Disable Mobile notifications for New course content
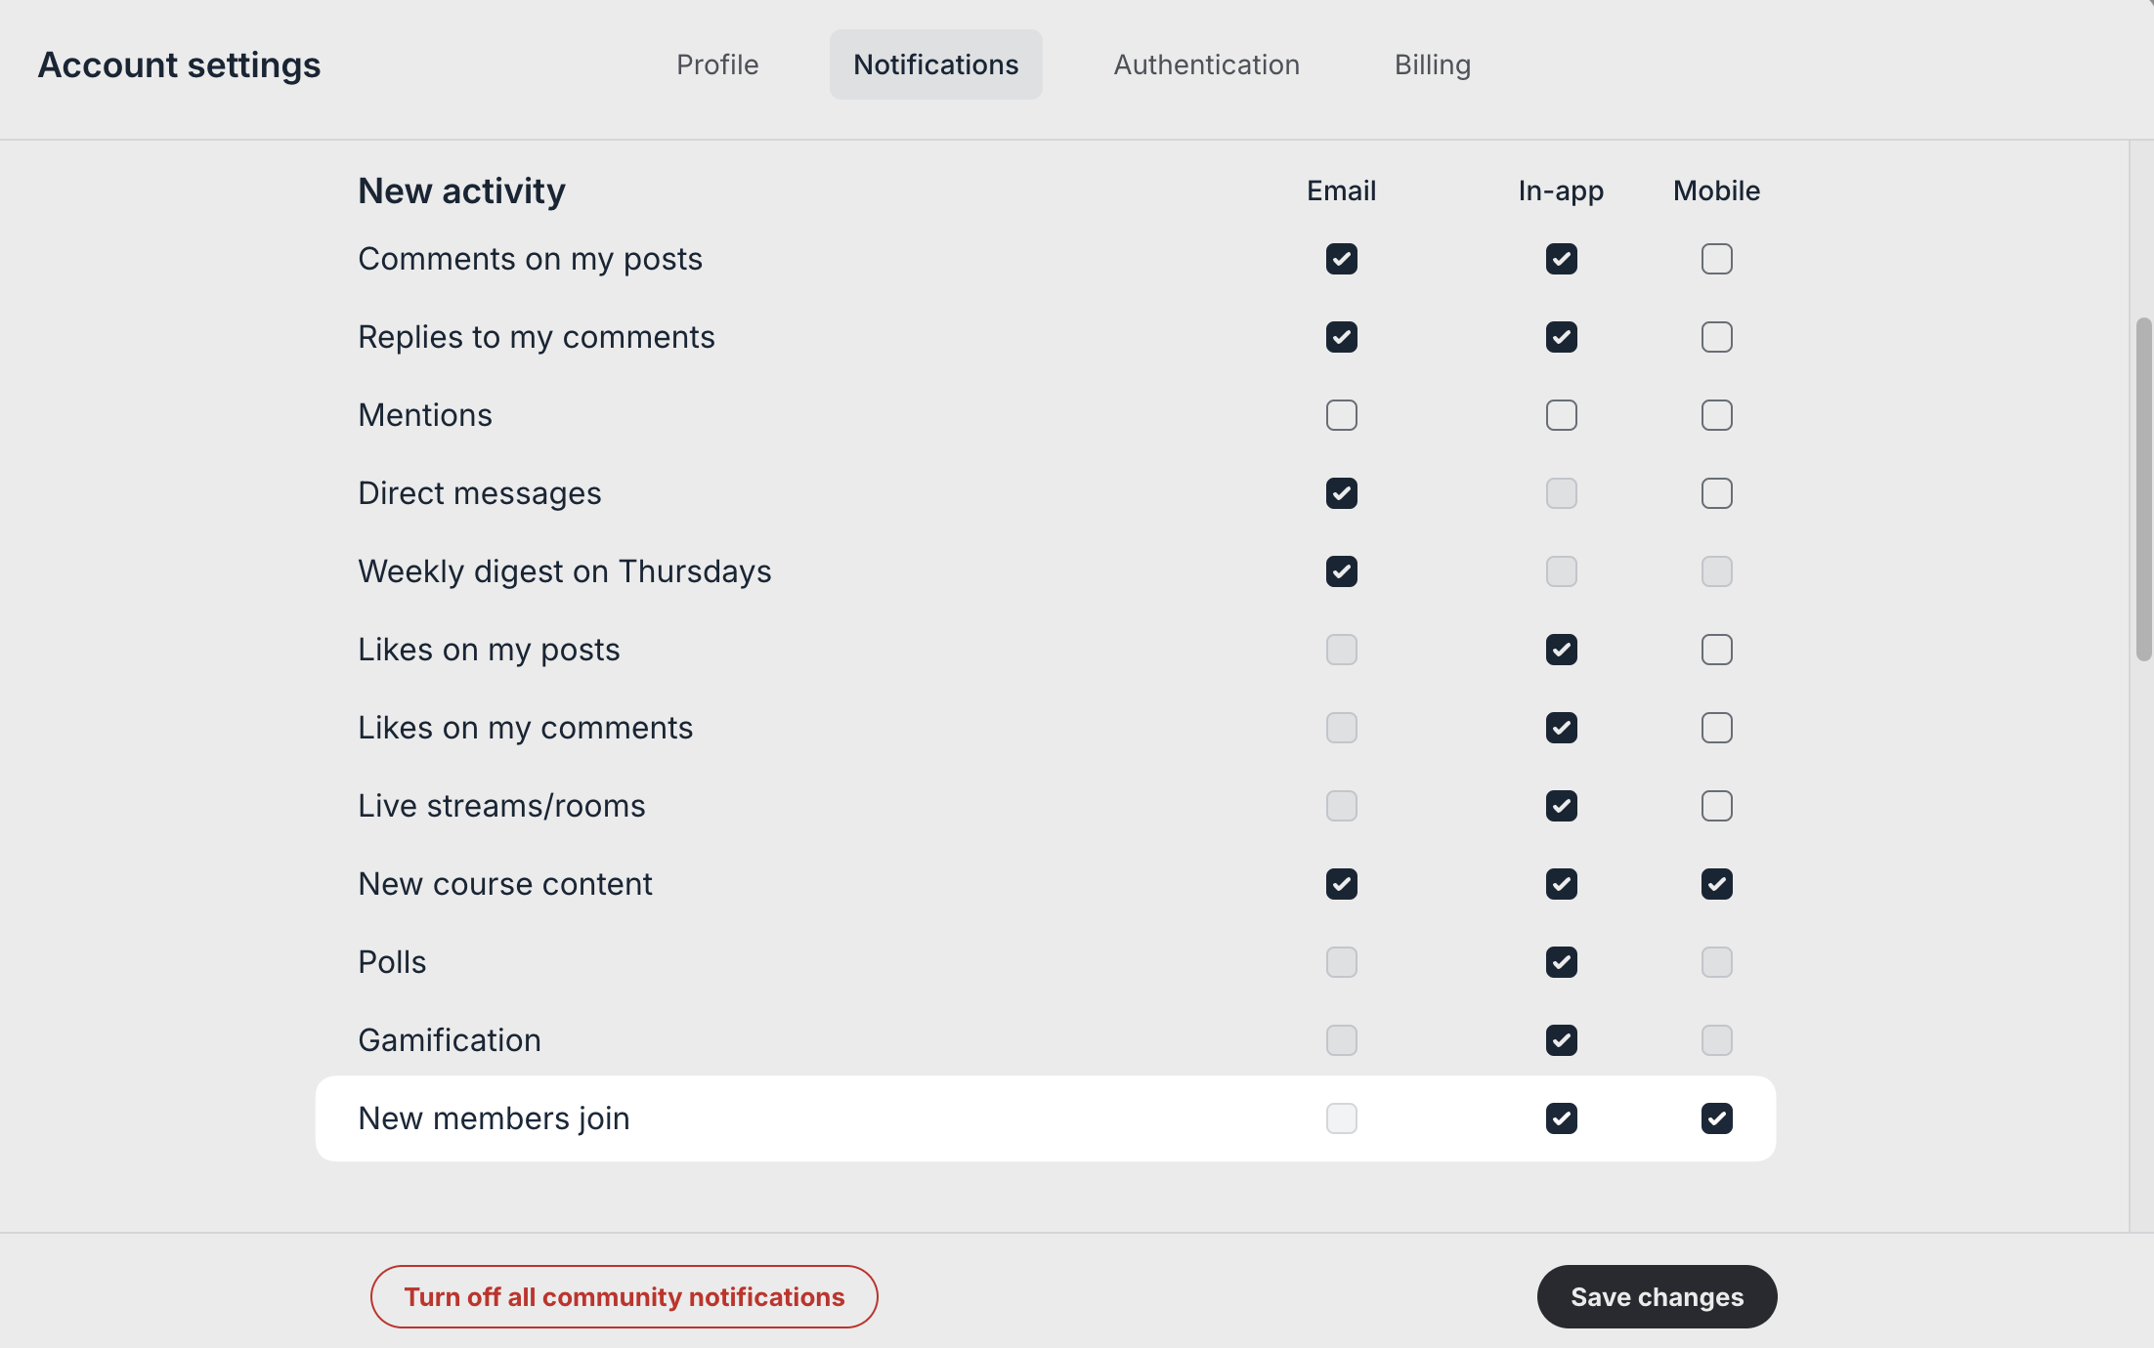Screen dimensions: 2154x1348 tap(1716, 883)
